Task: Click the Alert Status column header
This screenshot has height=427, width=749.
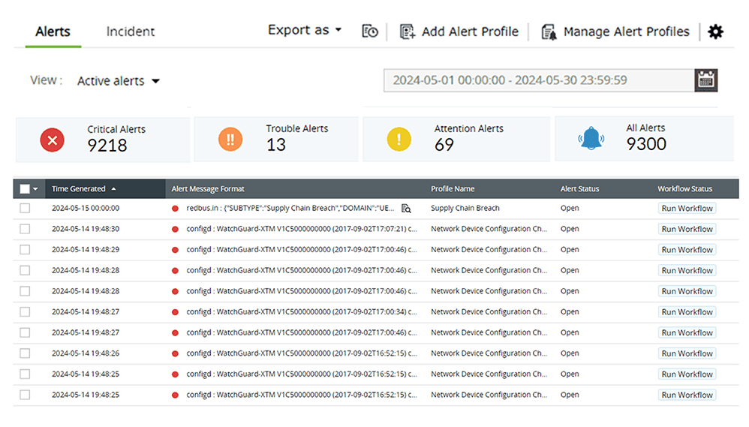Action: [579, 189]
